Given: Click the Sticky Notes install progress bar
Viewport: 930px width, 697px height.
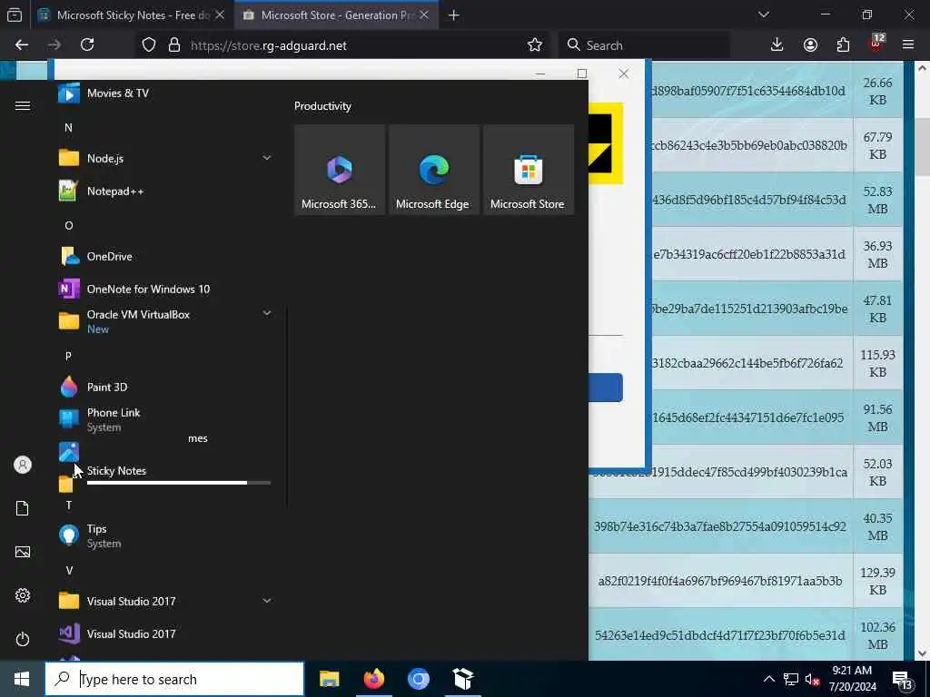Looking at the screenshot, I should [179, 483].
